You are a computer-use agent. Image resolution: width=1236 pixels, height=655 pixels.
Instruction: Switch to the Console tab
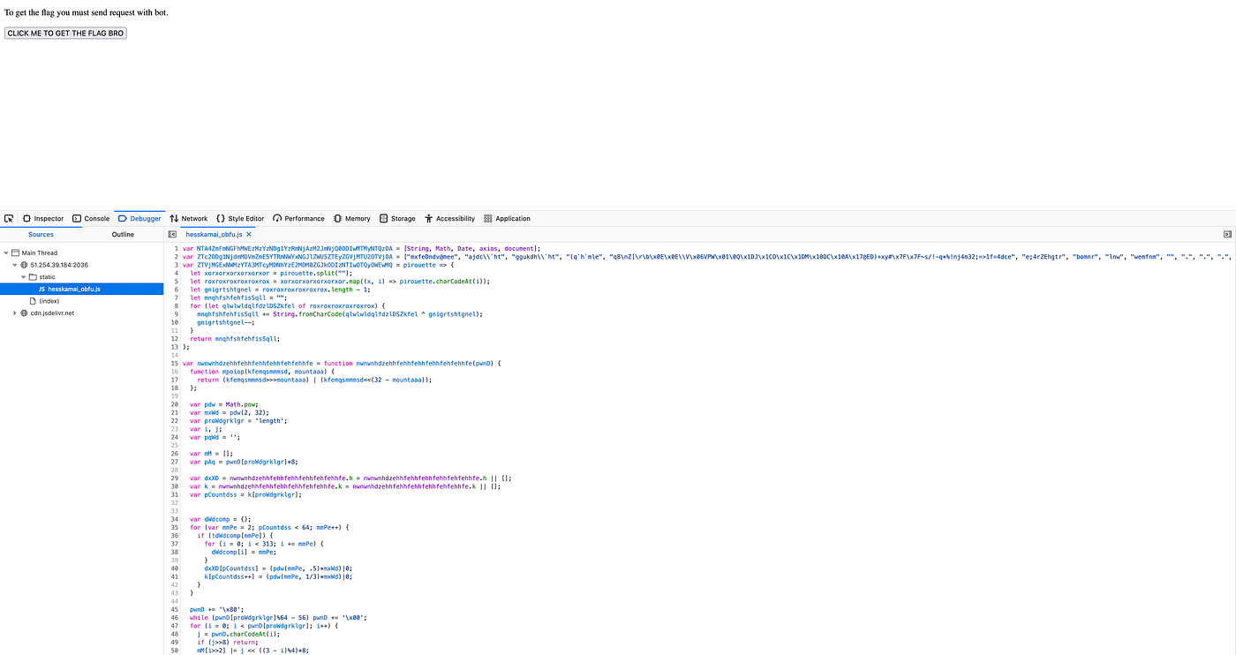tap(91, 218)
